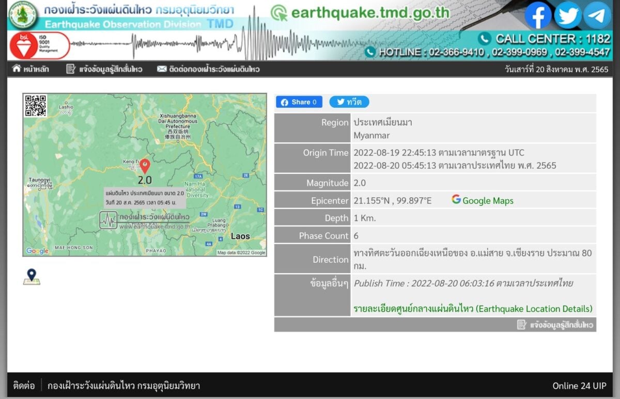The height and width of the screenshot is (399, 620).
Task: Click the earthquake info label on map
Action: (x=144, y=197)
